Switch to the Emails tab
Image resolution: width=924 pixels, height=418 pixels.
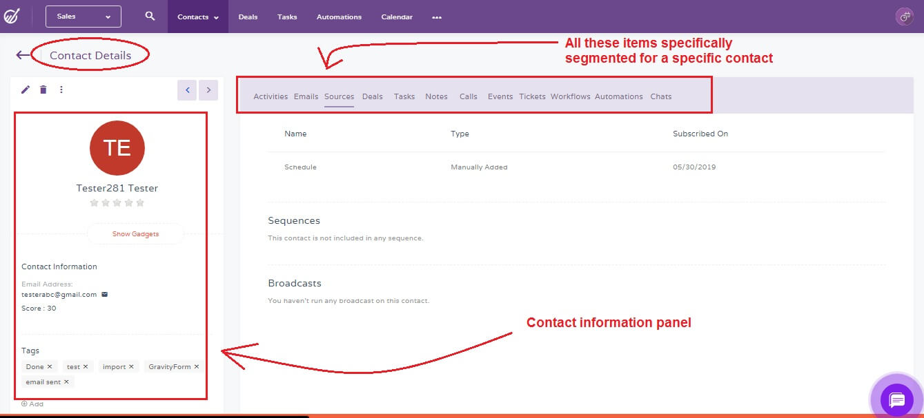(x=306, y=96)
